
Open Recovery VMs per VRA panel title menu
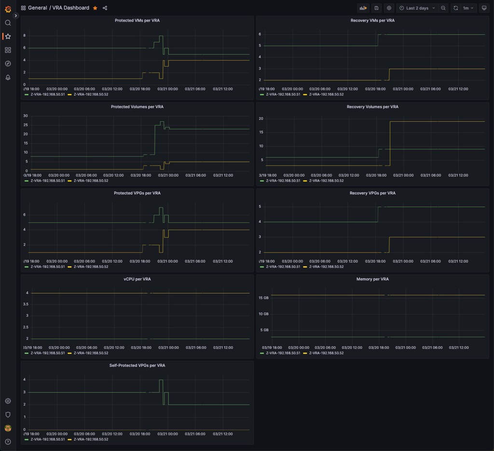click(x=372, y=20)
